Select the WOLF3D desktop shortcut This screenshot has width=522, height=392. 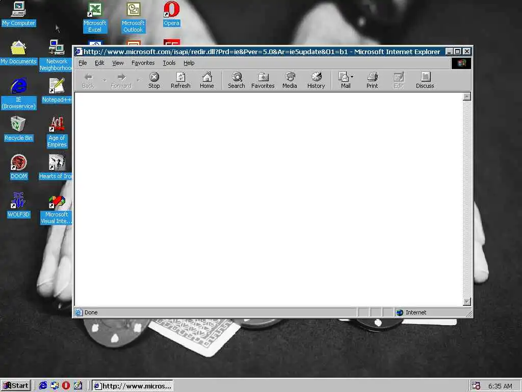click(x=19, y=205)
